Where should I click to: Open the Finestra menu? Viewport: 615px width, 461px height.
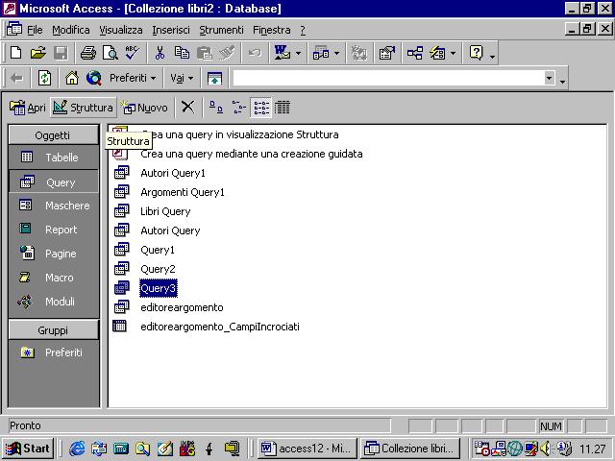pos(272,30)
